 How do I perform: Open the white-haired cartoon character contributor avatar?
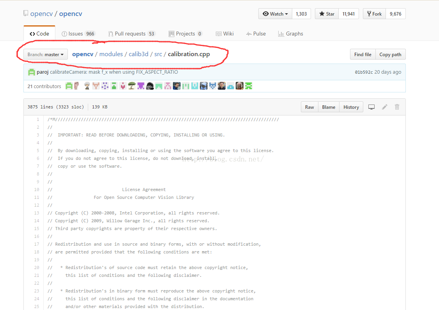(87, 86)
